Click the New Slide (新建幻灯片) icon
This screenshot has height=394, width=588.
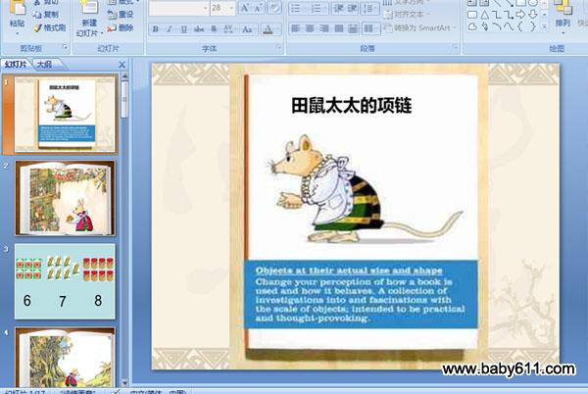pyautogui.click(x=89, y=19)
